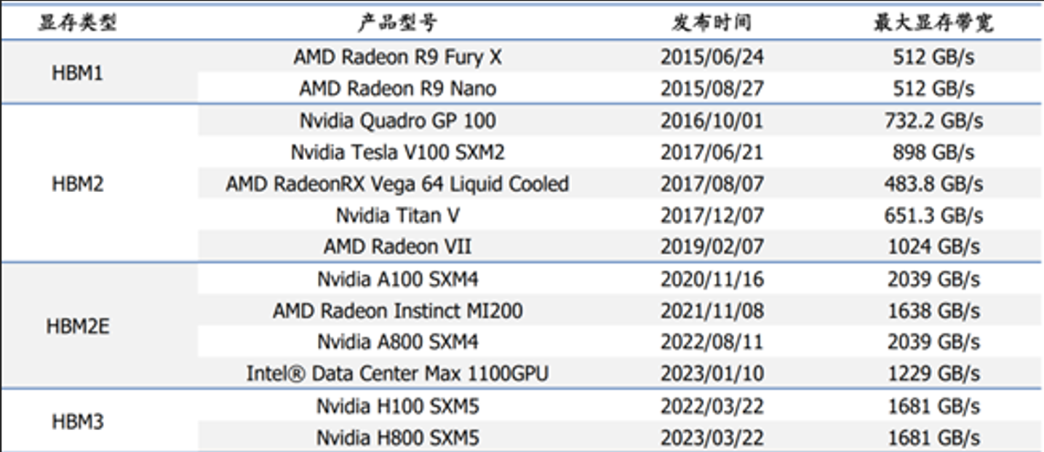
Task: Click the 显存类型 column header
Action: [77, 23]
